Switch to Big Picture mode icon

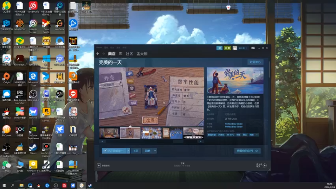point(253,48)
